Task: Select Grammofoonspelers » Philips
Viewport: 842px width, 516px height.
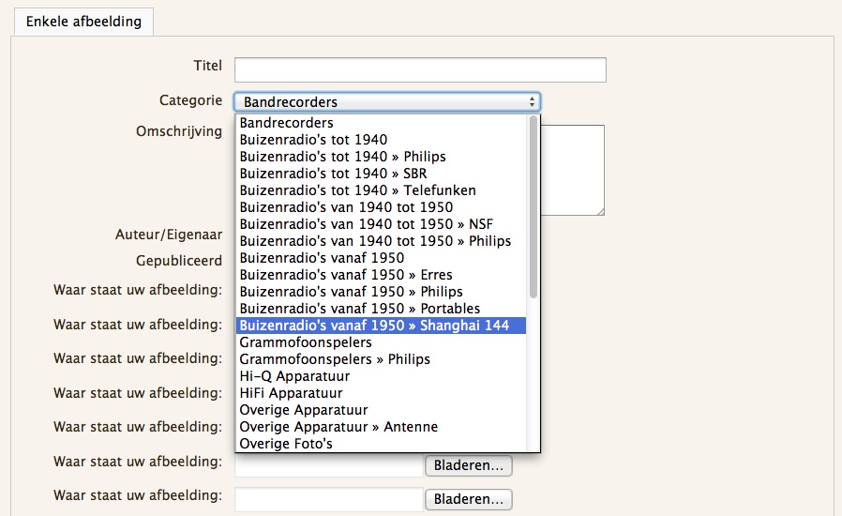Action: tap(335, 359)
